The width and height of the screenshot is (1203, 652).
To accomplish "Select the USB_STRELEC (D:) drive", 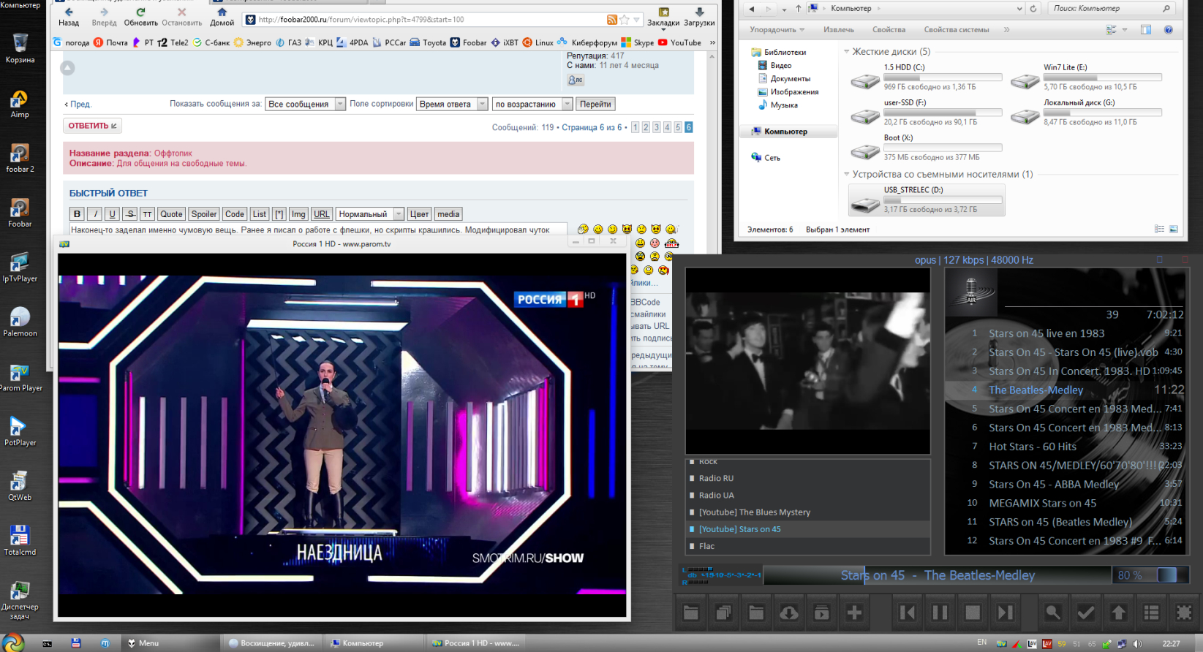I will pyautogui.click(x=927, y=200).
